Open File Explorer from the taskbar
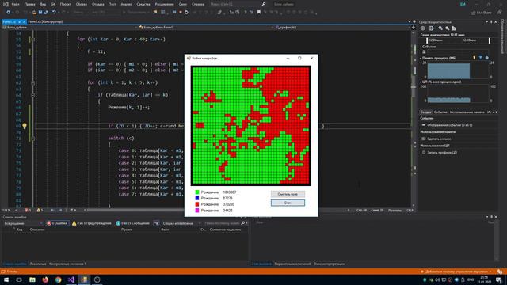The height and width of the screenshot is (285, 507). (32, 279)
